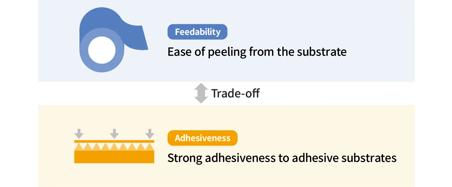
Task: Click text "Strong adhesiveness to adhesive substrates"
Action: [282, 158]
